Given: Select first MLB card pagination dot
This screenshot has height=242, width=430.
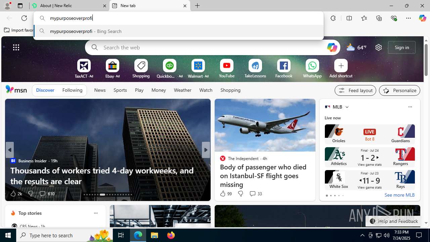Looking at the screenshot, I should point(327,196).
